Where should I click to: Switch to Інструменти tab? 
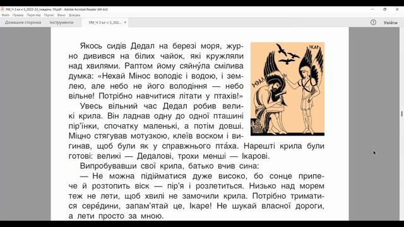[62, 23]
